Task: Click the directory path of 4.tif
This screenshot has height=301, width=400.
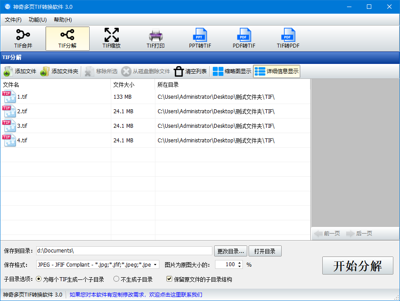Action: [216, 140]
